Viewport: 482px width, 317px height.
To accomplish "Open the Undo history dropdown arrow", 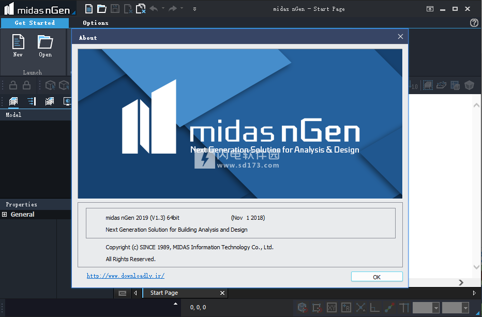I will (163, 8).
